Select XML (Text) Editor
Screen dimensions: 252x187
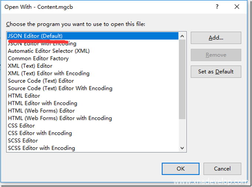pos(30,66)
